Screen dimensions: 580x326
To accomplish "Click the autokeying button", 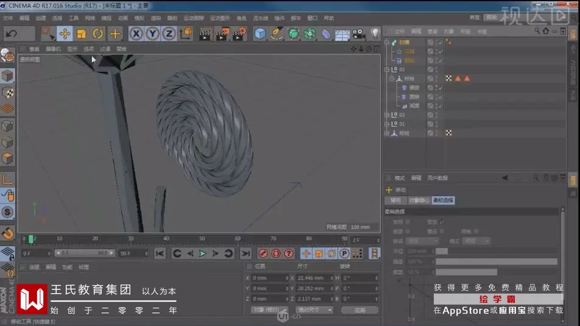I will click(x=276, y=253).
